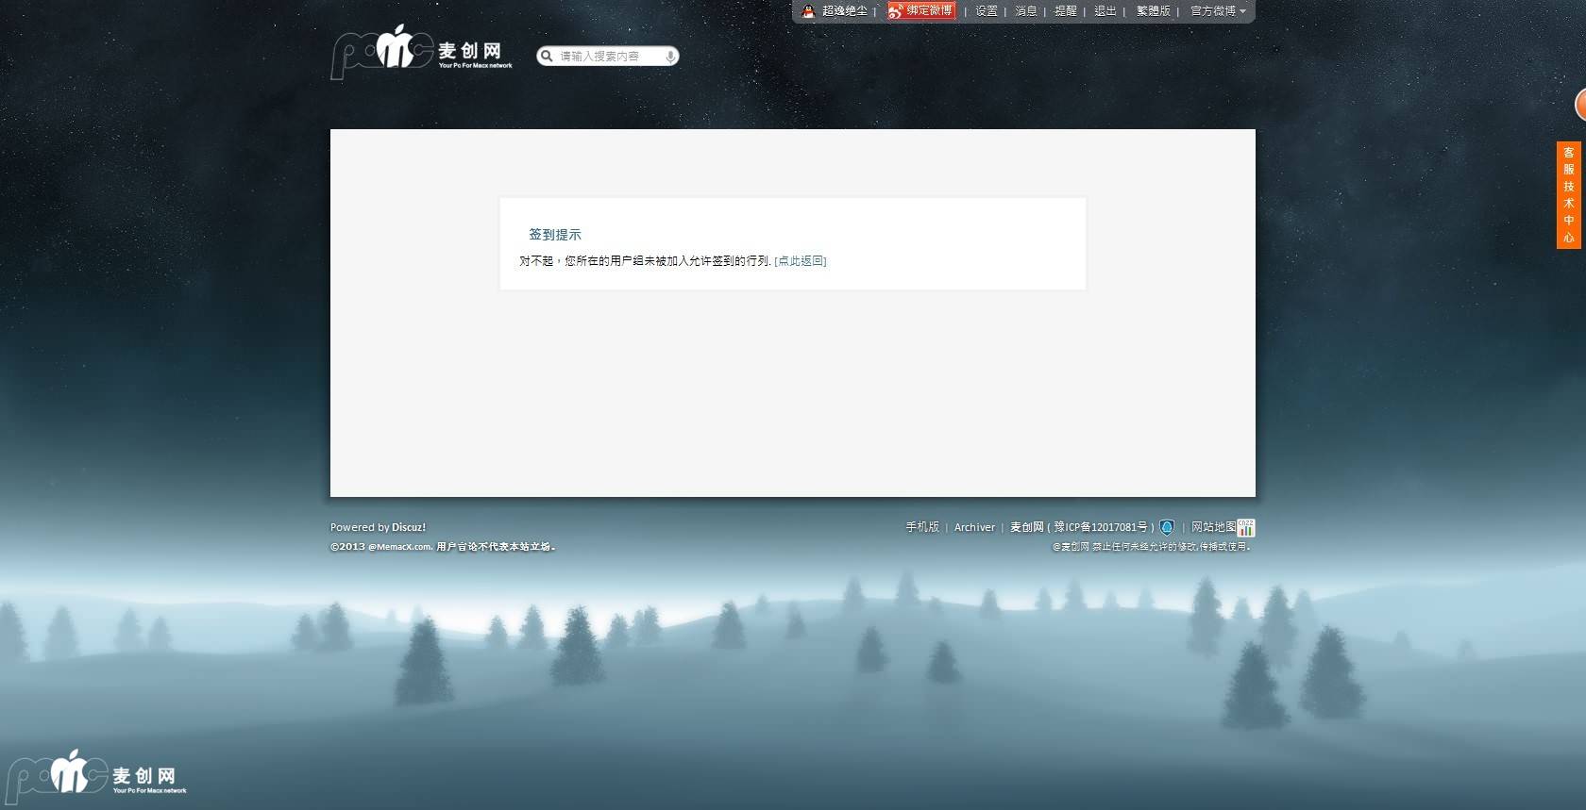Open the Discuz! footer link
Screen dimensions: 1586x810
(409, 527)
